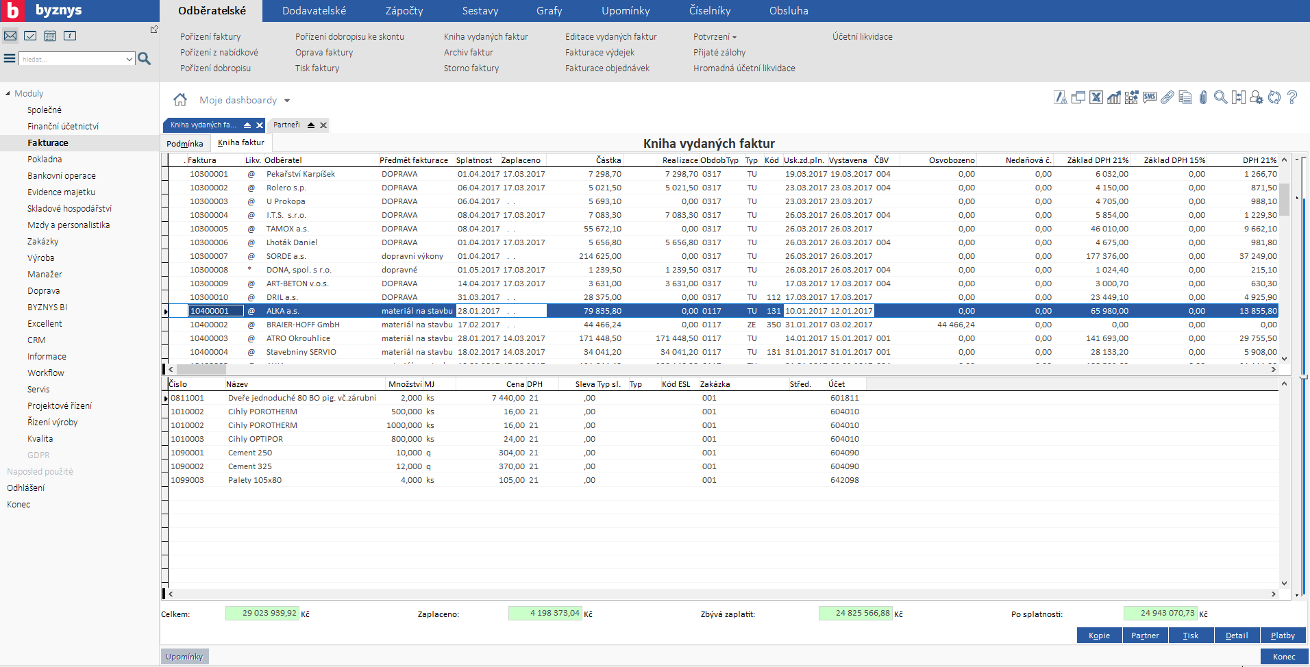1310x667 pixels.
Task: Open the SMS message icon
Action: coord(1150,98)
